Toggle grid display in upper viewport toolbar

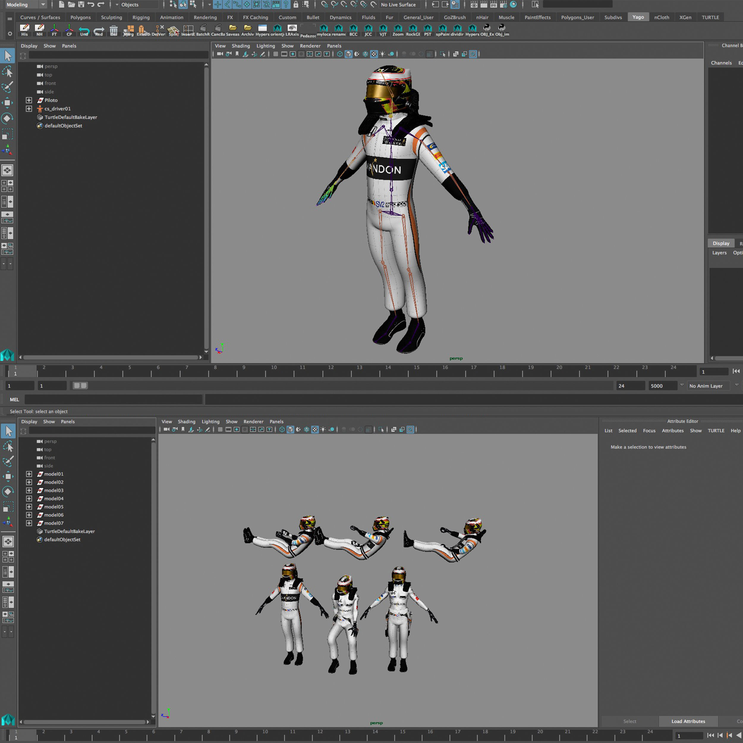coord(276,54)
